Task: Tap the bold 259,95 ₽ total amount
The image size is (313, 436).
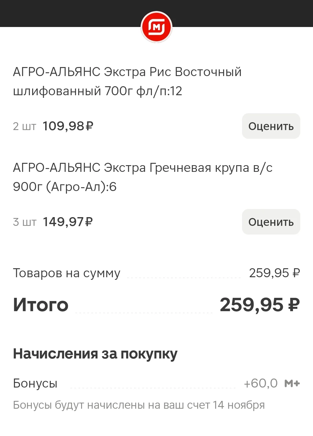Action: tap(260, 305)
